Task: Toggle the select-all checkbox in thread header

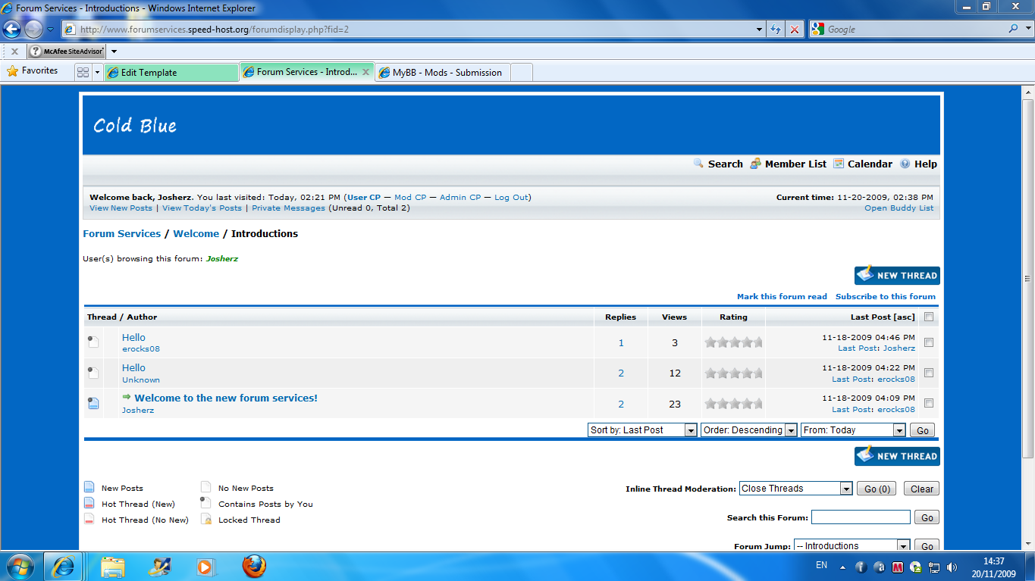Action: [929, 317]
